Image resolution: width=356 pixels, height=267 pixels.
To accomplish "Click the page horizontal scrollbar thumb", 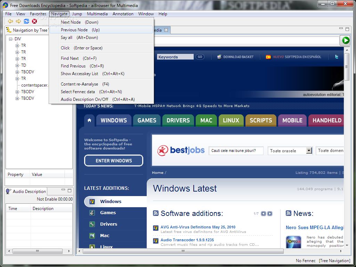I will 183,251.
